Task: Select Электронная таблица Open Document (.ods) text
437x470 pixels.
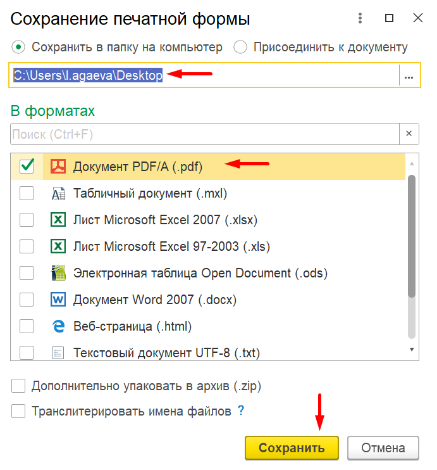Action: [x=200, y=273]
